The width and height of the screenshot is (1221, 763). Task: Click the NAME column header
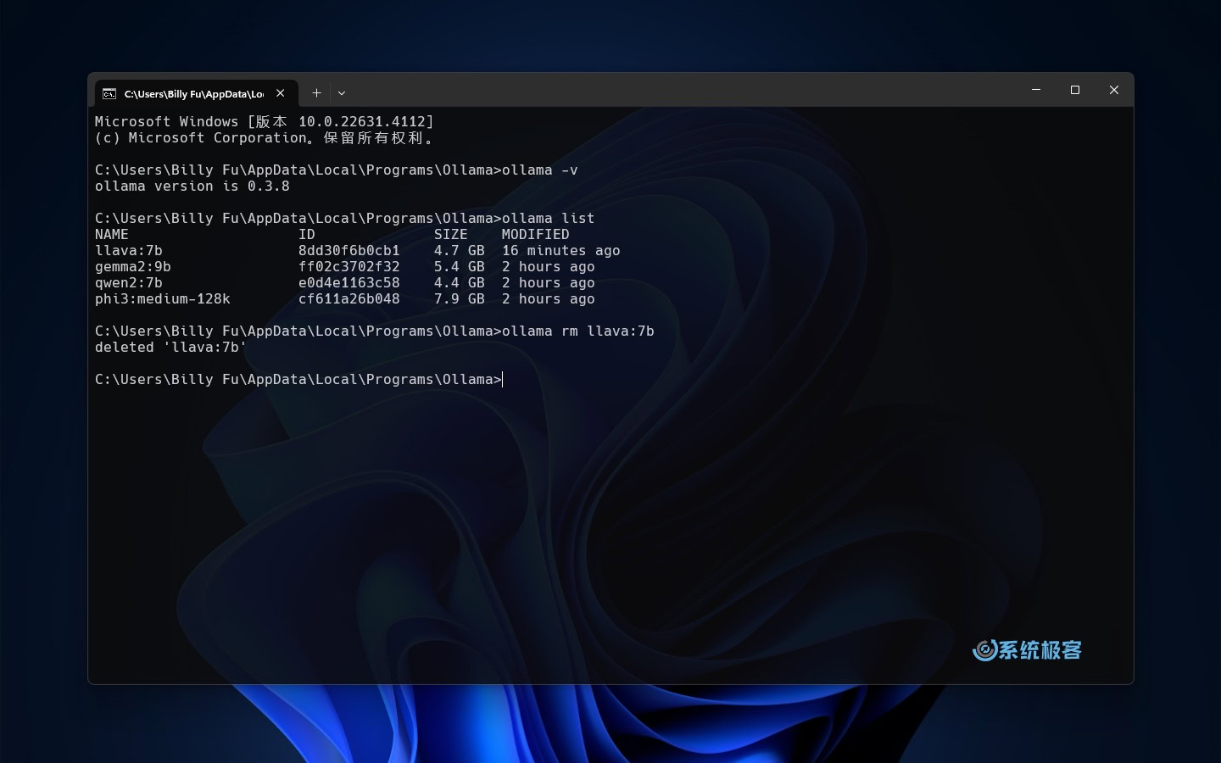tap(112, 234)
